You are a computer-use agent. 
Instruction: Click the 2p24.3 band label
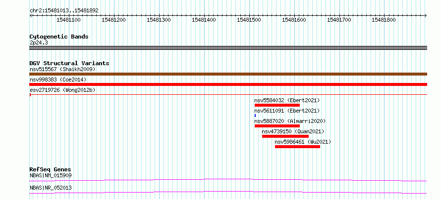[x=39, y=43]
